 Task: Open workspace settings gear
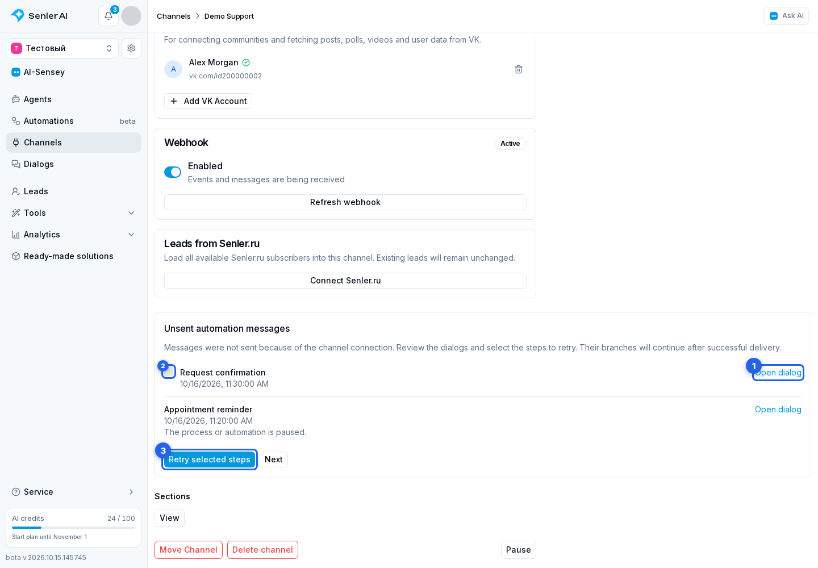click(x=131, y=48)
